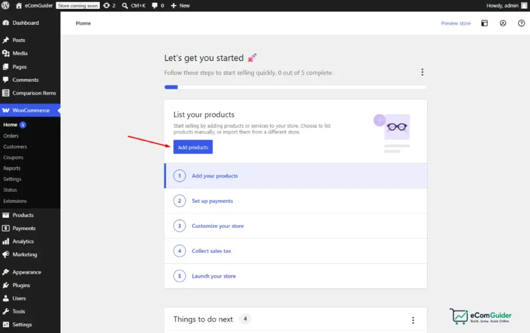The width and height of the screenshot is (530, 333).
Task: Open the account profile circle icon
Action: click(503, 23)
